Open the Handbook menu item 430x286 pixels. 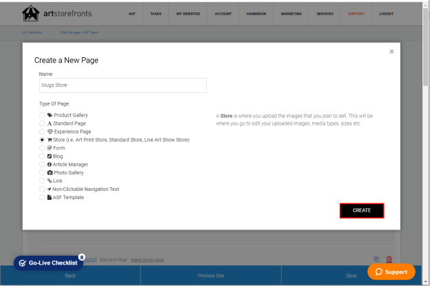[256, 14]
